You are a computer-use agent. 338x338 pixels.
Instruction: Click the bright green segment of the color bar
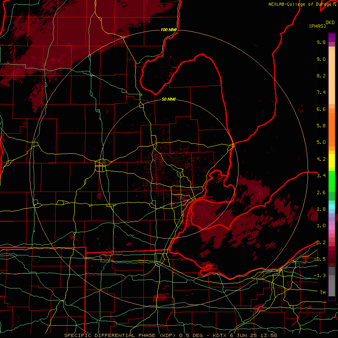tap(332, 181)
